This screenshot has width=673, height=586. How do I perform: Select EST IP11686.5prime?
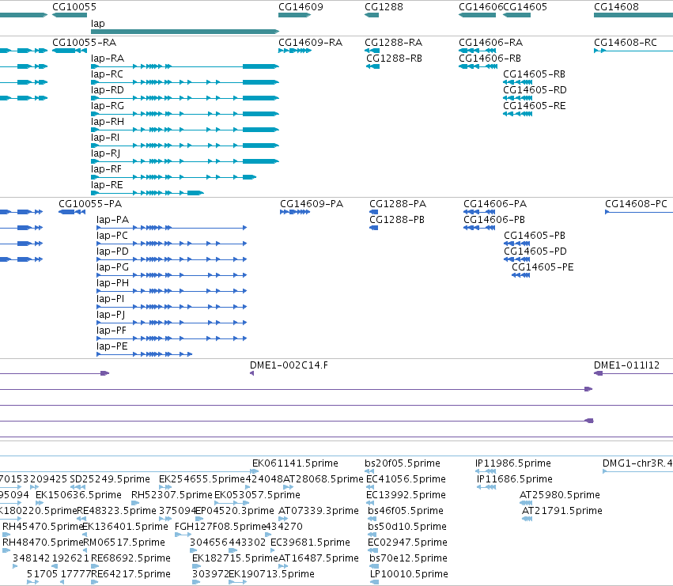pyautogui.click(x=486, y=487)
